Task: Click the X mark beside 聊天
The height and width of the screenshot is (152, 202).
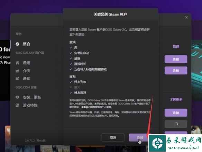Action: point(71,87)
